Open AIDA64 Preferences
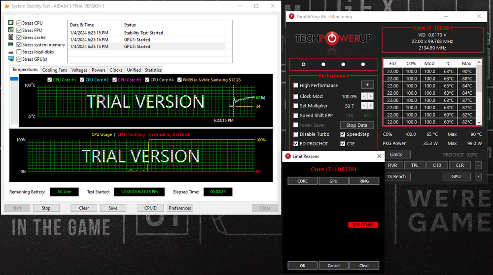Image resolution: width=493 pixels, height=275 pixels. click(180, 208)
